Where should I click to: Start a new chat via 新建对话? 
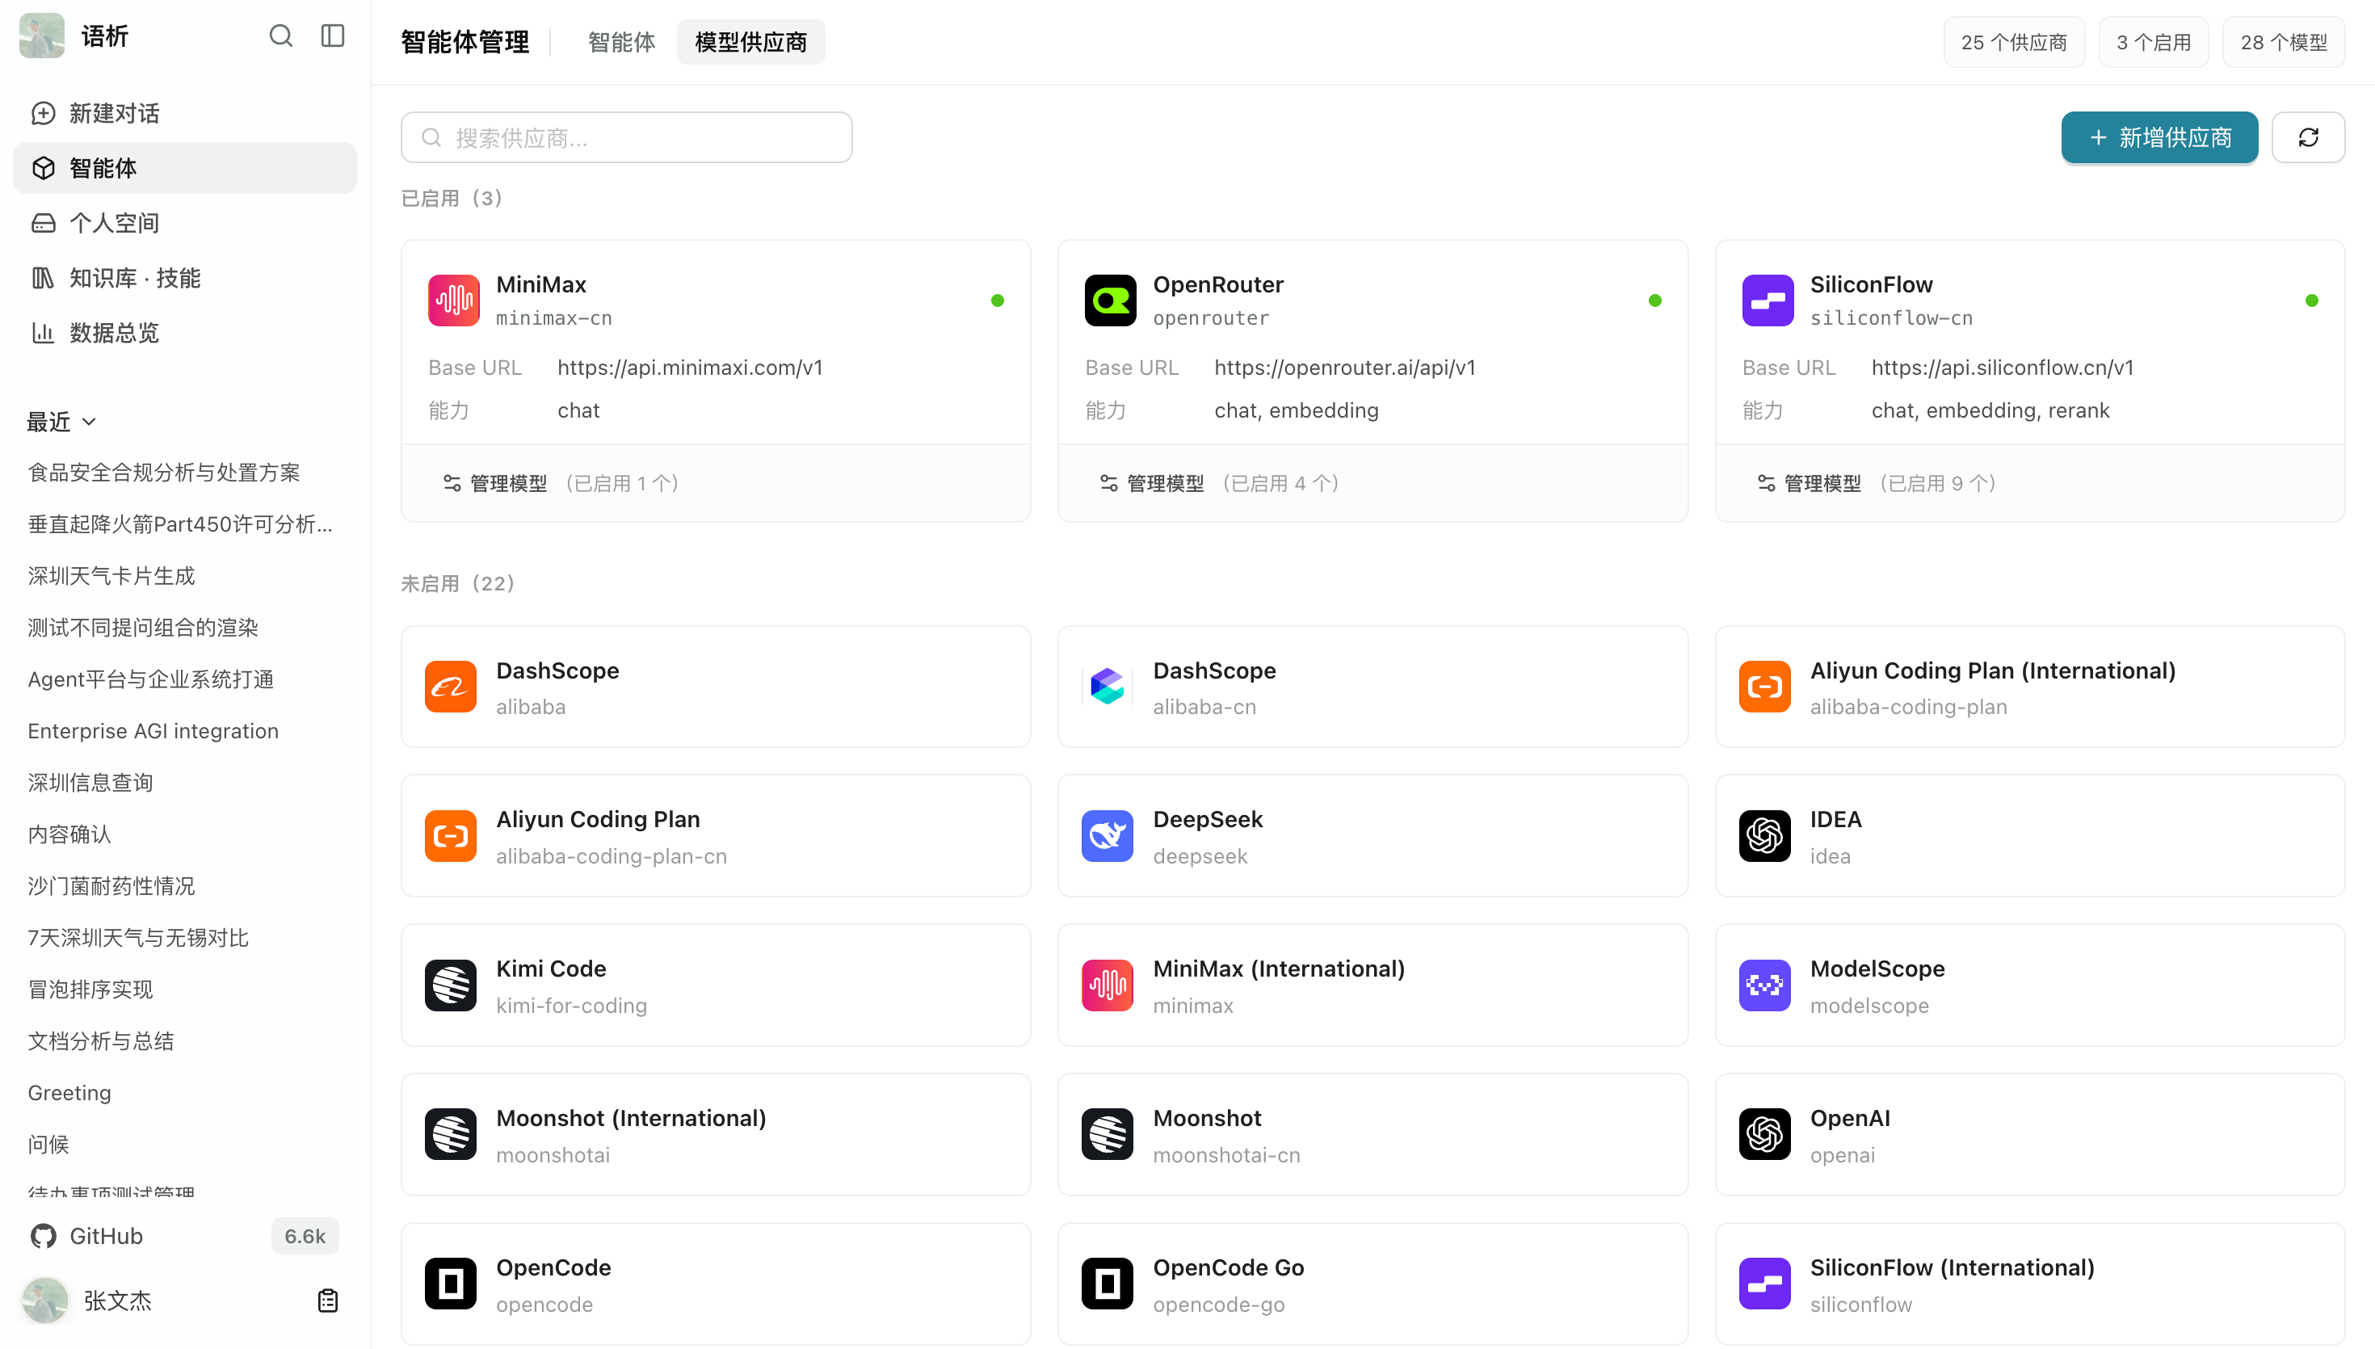[184, 113]
